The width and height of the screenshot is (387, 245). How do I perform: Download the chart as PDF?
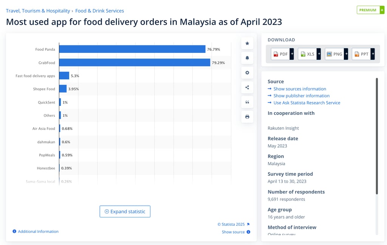coord(280,54)
